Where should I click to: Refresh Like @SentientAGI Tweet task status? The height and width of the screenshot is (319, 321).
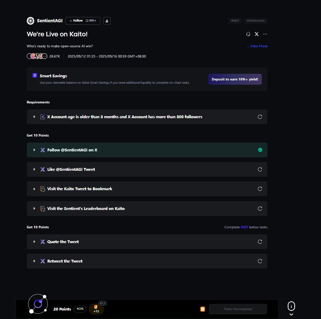[260, 169]
